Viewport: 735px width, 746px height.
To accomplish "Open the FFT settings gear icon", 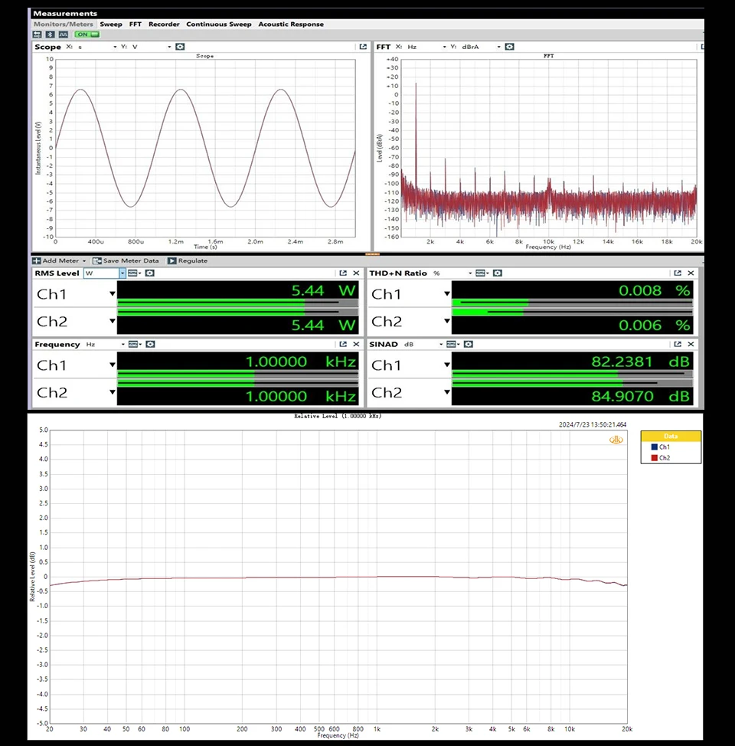I will pos(509,47).
